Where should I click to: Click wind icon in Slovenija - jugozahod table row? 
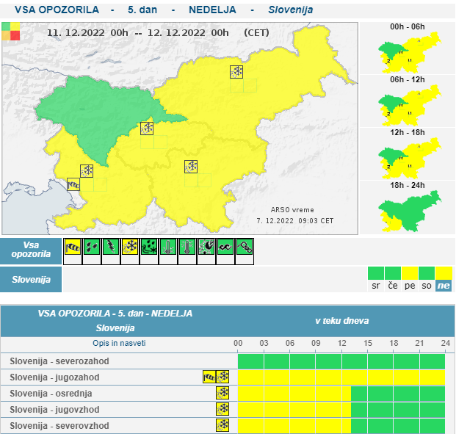pyautogui.click(x=209, y=377)
